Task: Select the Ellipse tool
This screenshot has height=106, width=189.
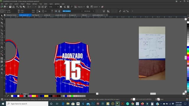Action: tap(2, 40)
